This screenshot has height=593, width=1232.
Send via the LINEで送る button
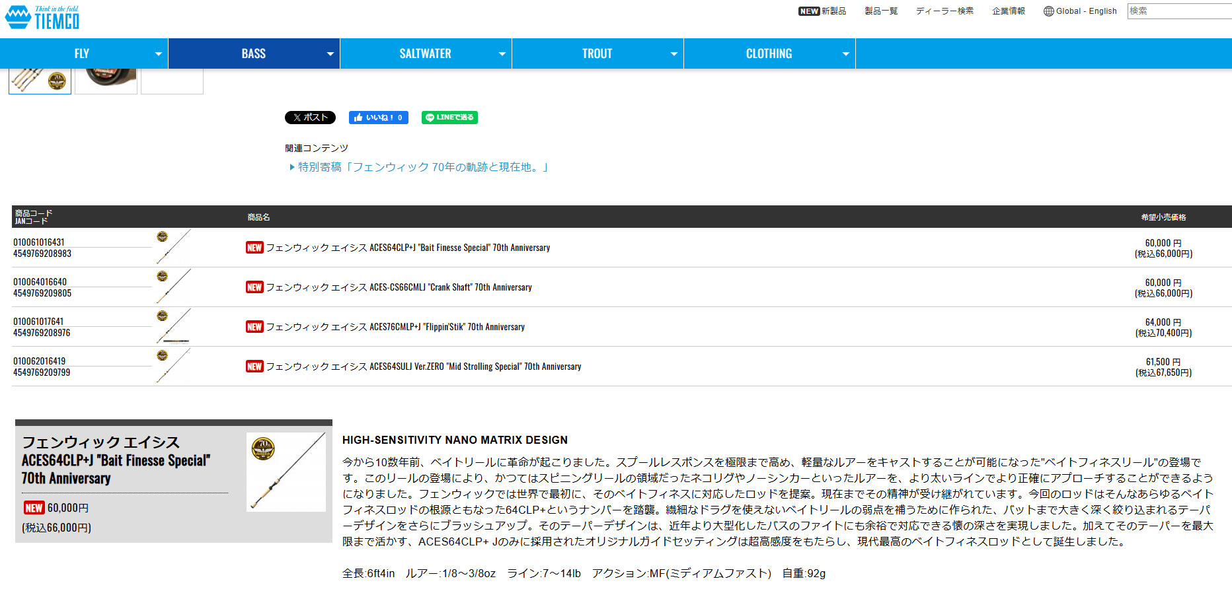[449, 118]
